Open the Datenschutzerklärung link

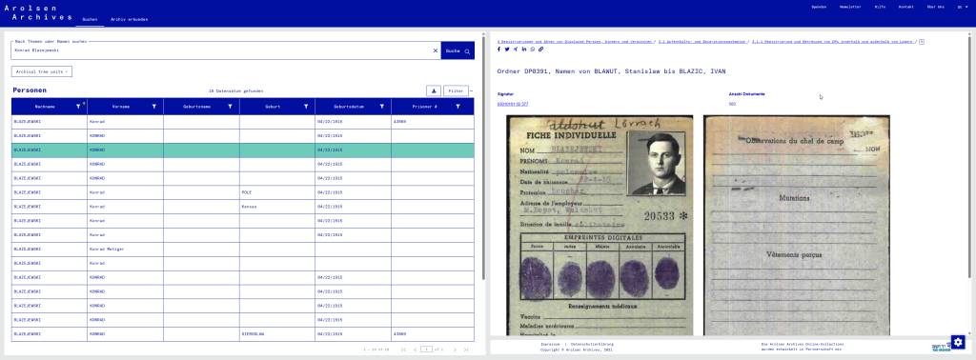point(592,344)
